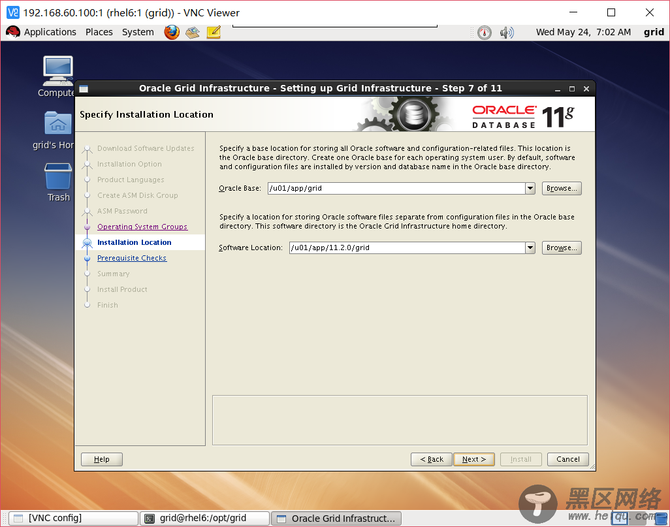670x527 pixels.
Task: Click the empty message area box
Action: click(x=400, y=420)
